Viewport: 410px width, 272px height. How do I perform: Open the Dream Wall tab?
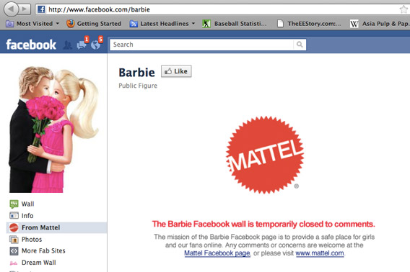39,263
